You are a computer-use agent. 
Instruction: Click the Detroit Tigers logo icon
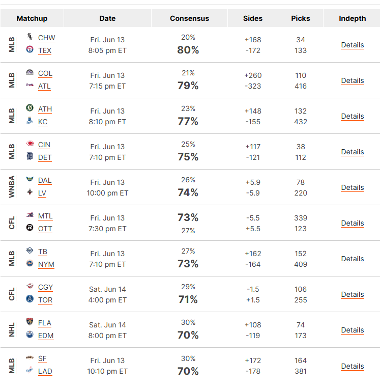click(30, 156)
